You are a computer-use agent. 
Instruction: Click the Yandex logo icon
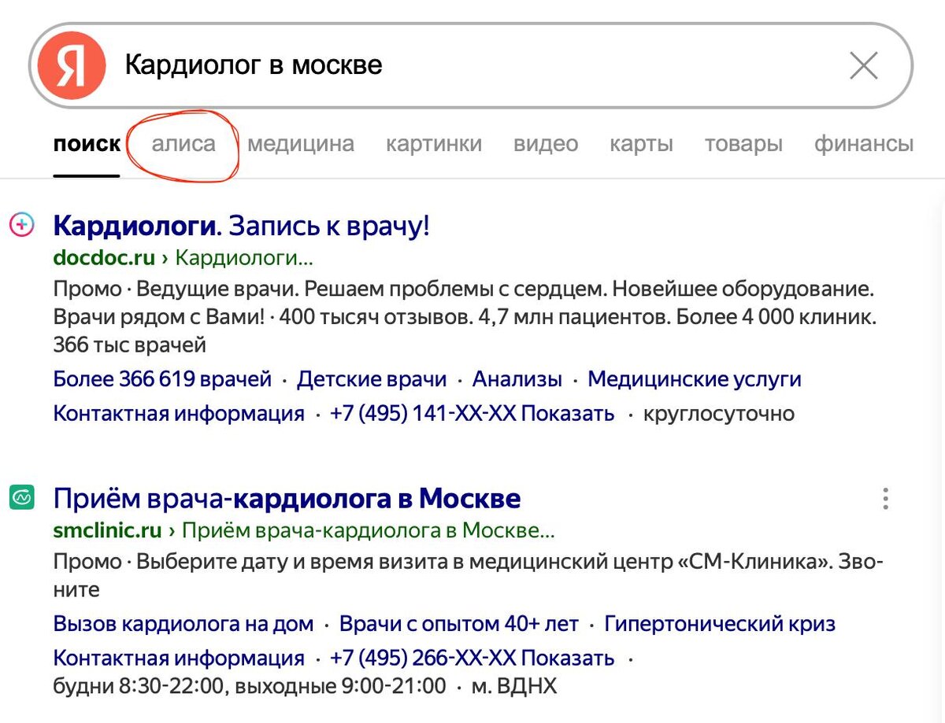(72, 65)
